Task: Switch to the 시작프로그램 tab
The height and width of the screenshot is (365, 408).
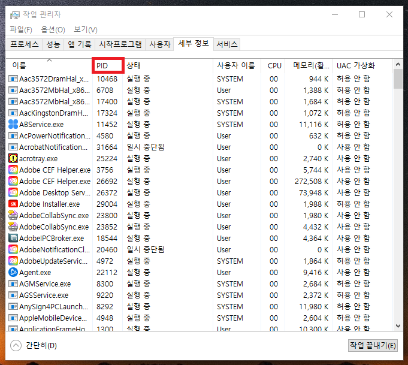Action: [x=120, y=44]
